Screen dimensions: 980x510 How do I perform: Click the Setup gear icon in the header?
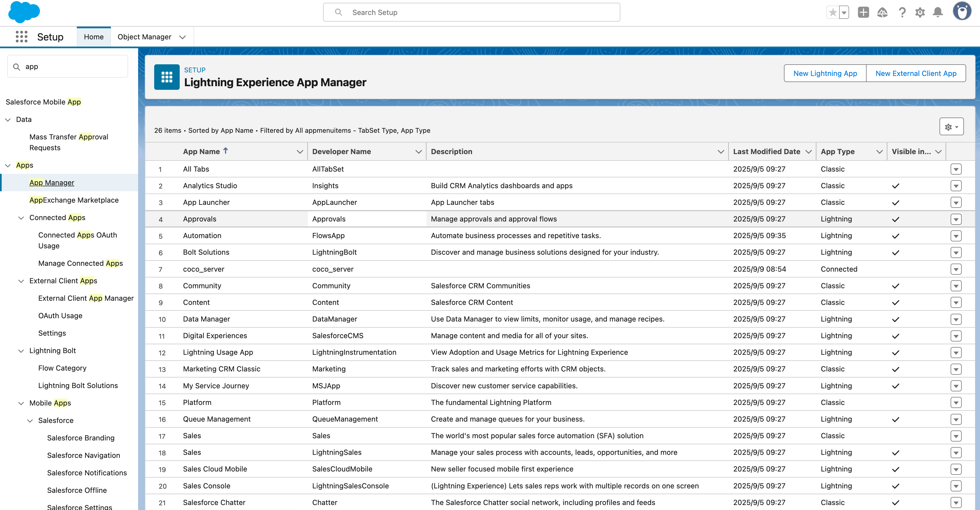920,12
